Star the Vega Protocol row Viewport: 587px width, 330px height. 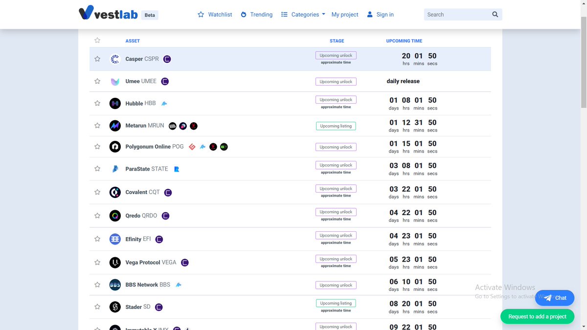point(97,263)
